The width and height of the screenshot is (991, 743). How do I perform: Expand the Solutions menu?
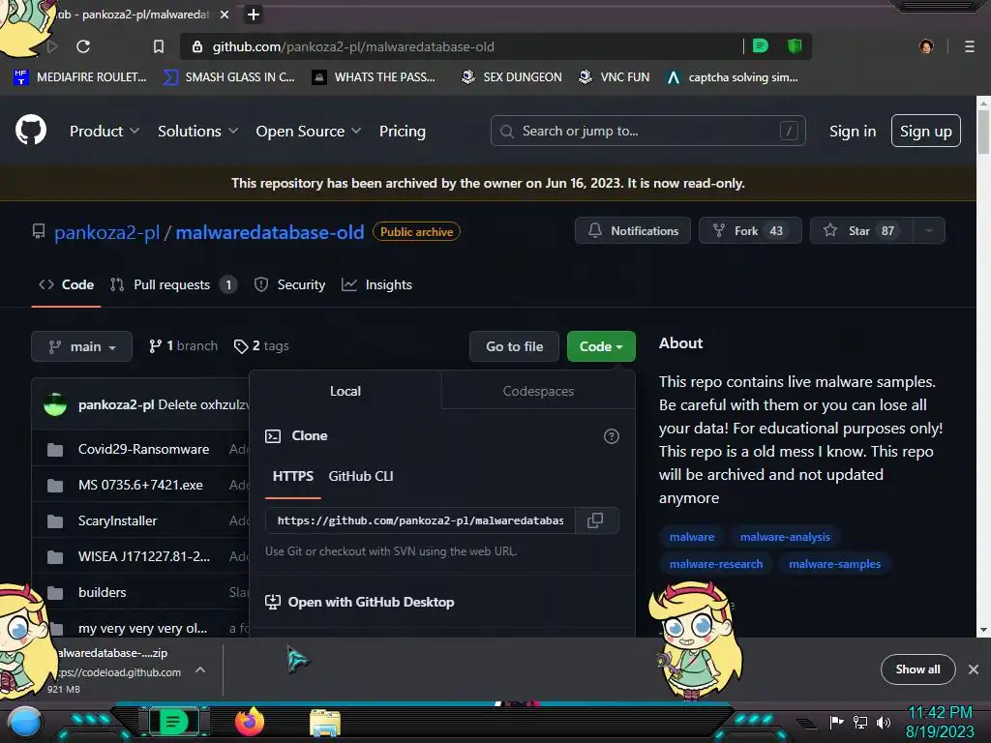[x=197, y=131]
